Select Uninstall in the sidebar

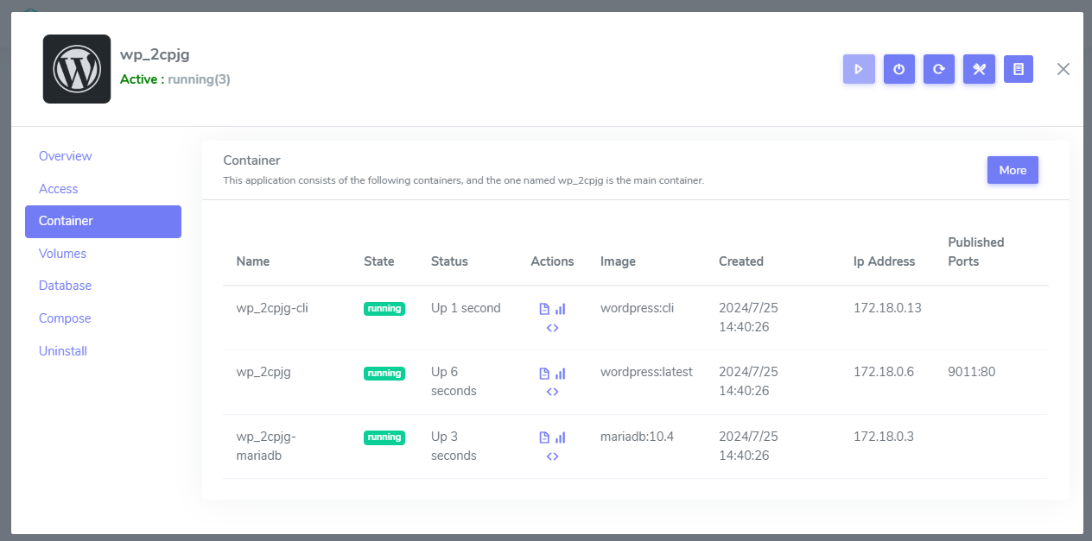point(63,351)
